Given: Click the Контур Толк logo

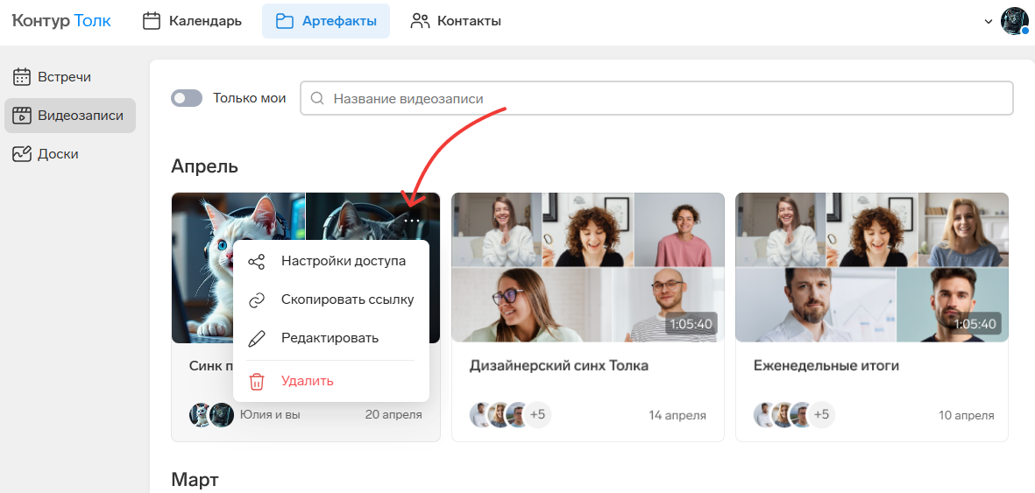Looking at the screenshot, I should pos(61,20).
